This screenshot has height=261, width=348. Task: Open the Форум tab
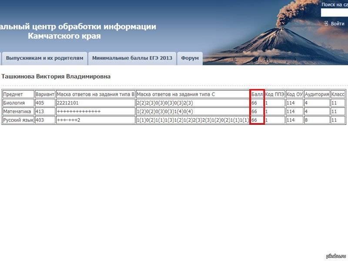pos(190,58)
